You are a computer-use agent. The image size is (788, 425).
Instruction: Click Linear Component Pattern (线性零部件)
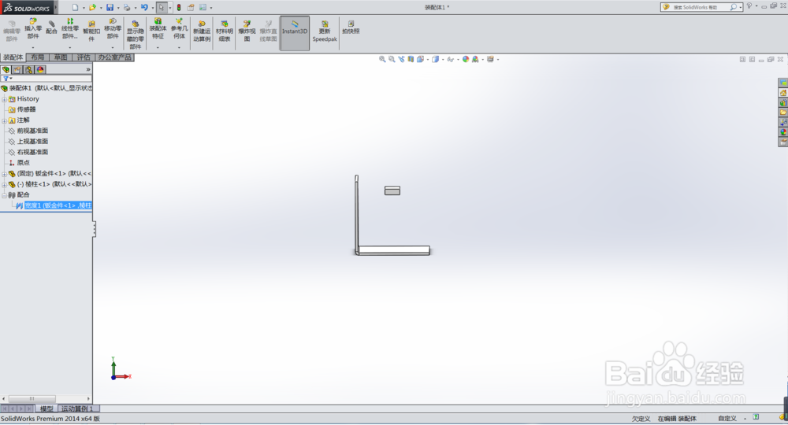70,28
